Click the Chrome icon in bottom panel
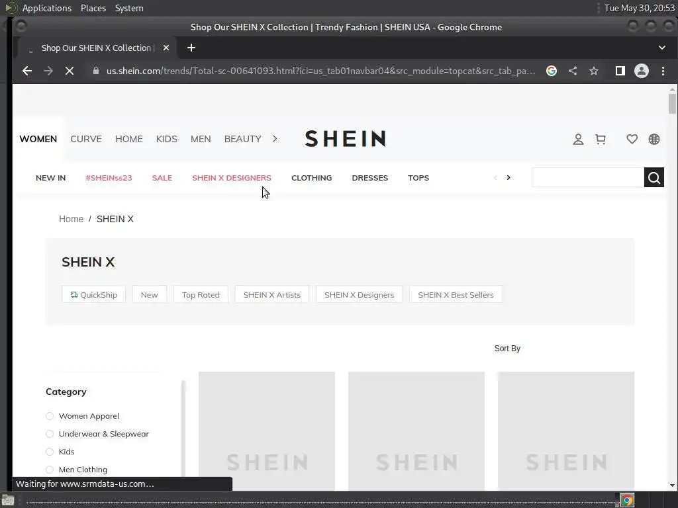 point(627,501)
